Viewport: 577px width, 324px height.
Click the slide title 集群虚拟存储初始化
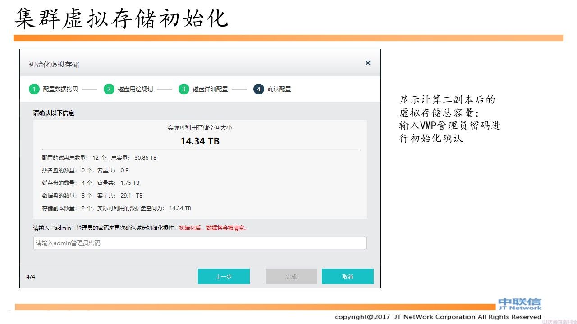121,19
